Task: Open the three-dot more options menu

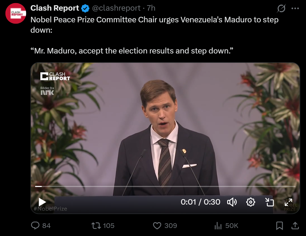Action: coord(295,9)
